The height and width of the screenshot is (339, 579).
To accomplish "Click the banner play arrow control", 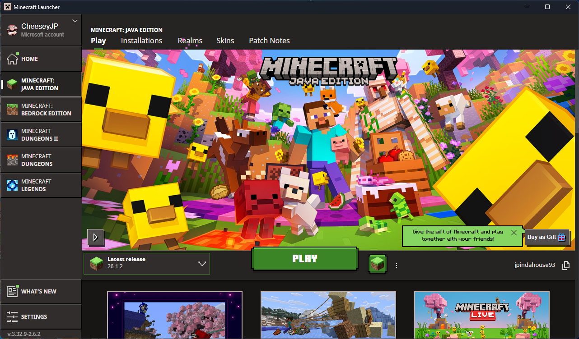I will click(95, 237).
